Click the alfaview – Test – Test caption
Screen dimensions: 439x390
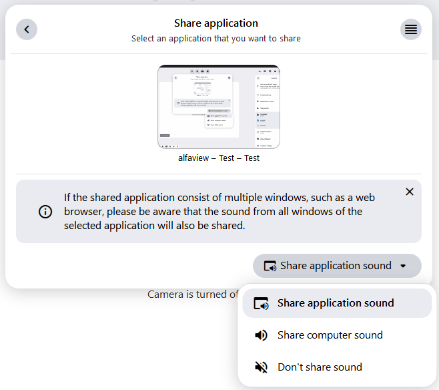(x=219, y=158)
